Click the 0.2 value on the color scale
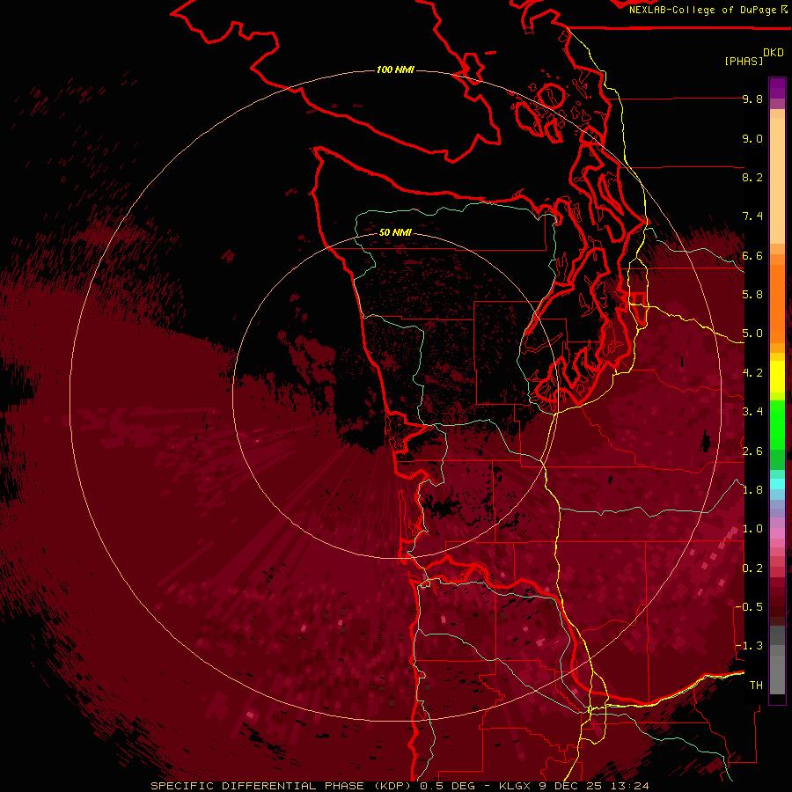The width and height of the screenshot is (792, 792). click(x=752, y=568)
